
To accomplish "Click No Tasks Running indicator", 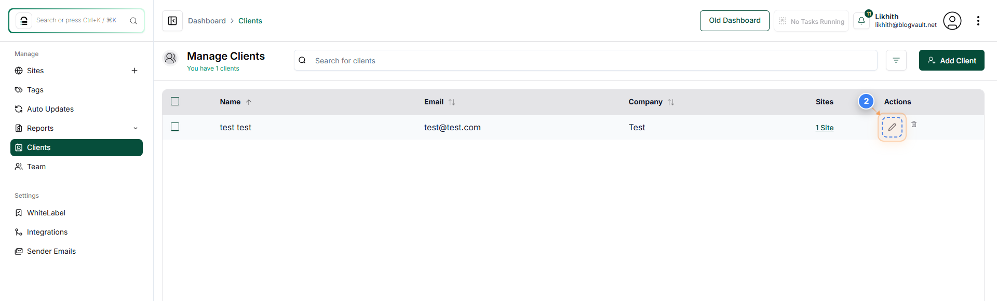I will click(x=811, y=21).
